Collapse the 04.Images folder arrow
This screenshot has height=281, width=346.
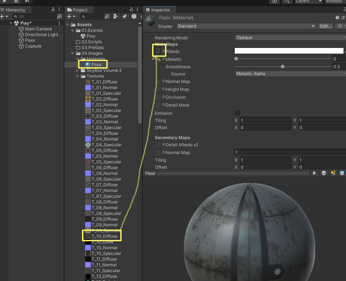click(x=72, y=53)
